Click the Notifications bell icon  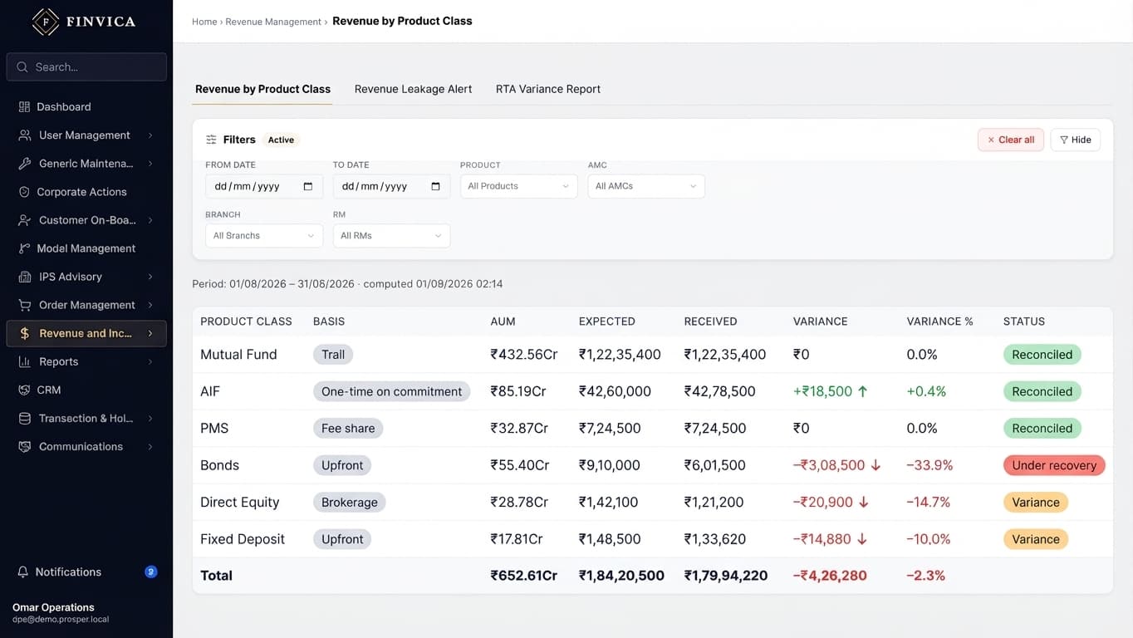tap(23, 572)
